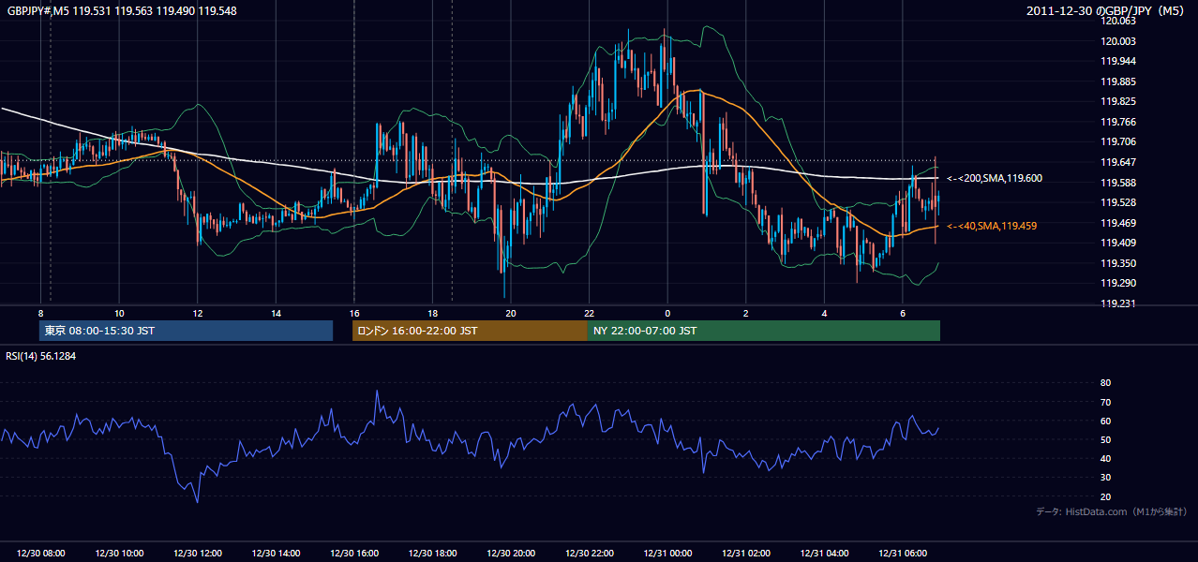Image resolution: width=1198 pixels, height=562 pixels.
Task: Click the 119.350 price axis label
Action: [x=1119, y=263]
